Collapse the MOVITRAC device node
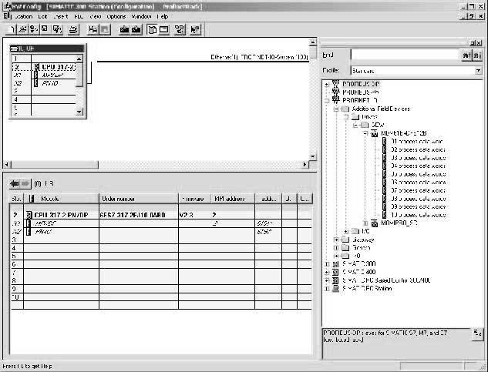 (x=365, y=133)
